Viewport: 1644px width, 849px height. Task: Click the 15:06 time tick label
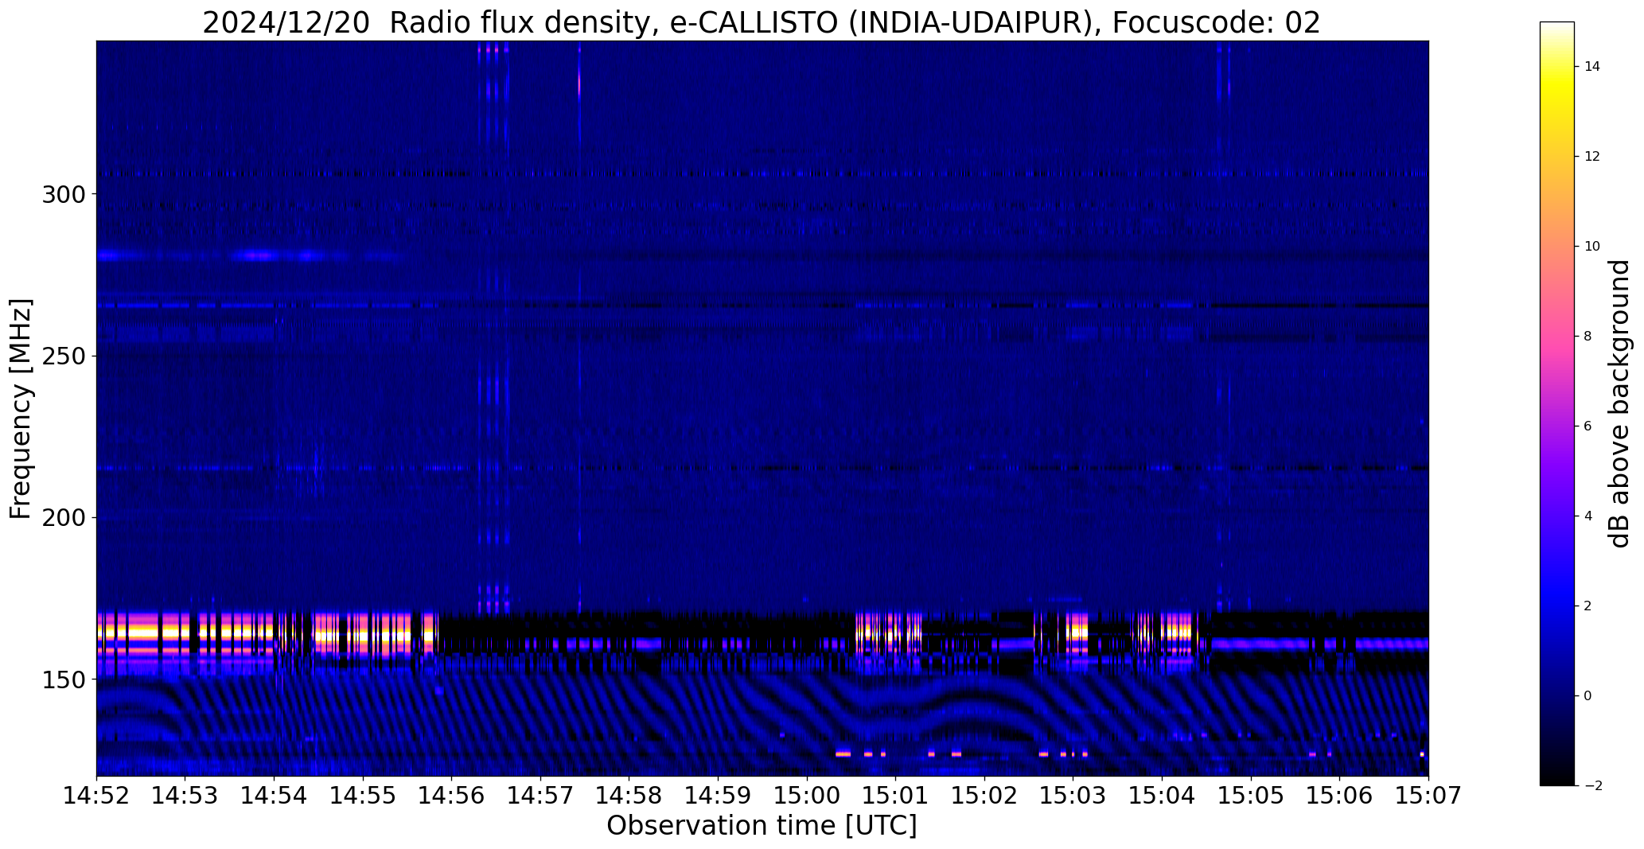click(1340, 796)
